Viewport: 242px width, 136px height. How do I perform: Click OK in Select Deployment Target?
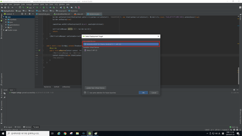143,93
